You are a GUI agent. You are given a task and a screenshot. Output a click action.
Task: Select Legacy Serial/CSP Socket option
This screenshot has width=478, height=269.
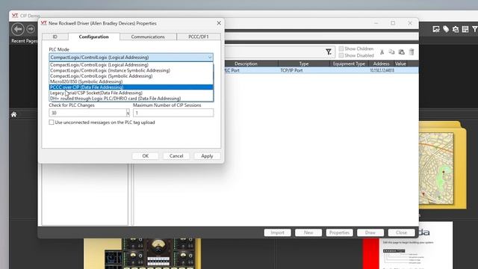pos(131,93)
